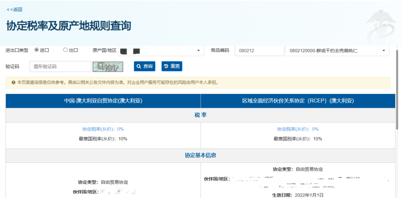
Task: Open 协定税率(从价): 0% under 中国-澳大利亚自贸协定
Action: [103, 129]
